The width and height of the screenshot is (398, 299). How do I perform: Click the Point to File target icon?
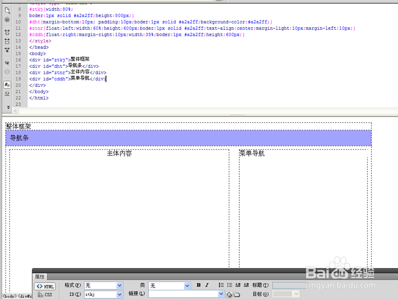229,295
